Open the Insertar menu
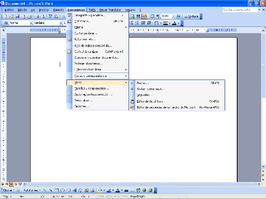Viewport: 266px width, 199px height. coord(44,10)
